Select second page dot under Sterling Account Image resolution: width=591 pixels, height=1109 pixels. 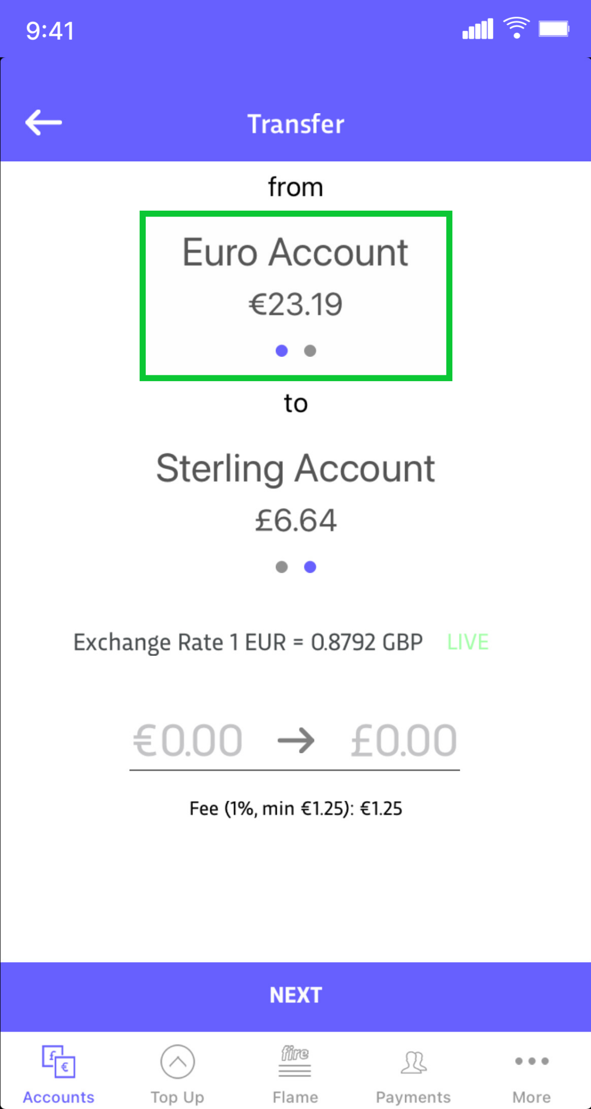[x=310, y=567]
